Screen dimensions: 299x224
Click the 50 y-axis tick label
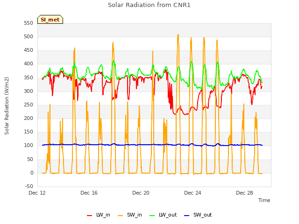[x=30, y=159]
